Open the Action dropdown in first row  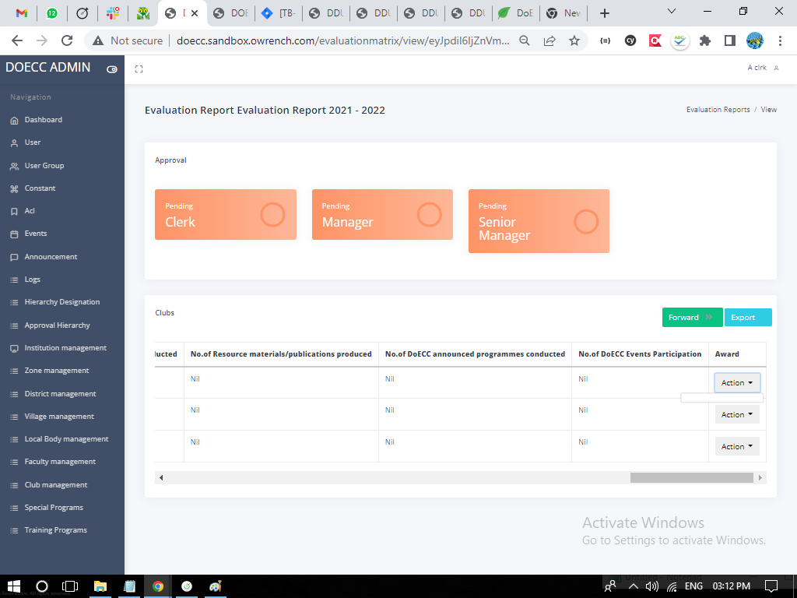[736, 383]
